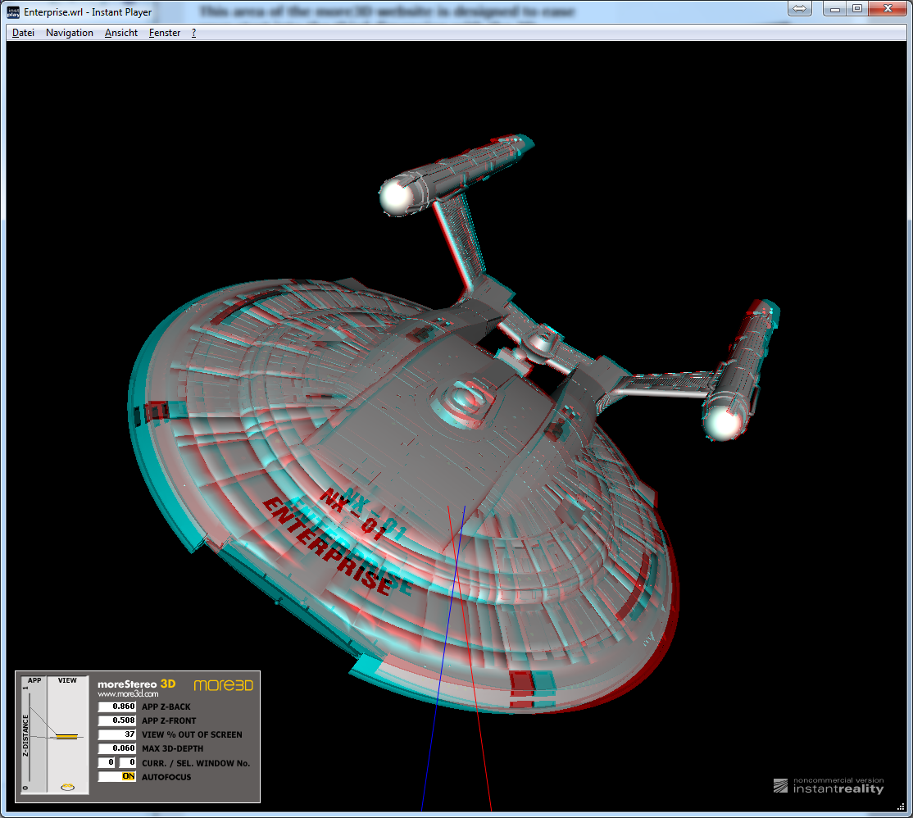Minimize the Instant Player window
The height and width of the screenshot is (818, 913).
click(834, 9)
